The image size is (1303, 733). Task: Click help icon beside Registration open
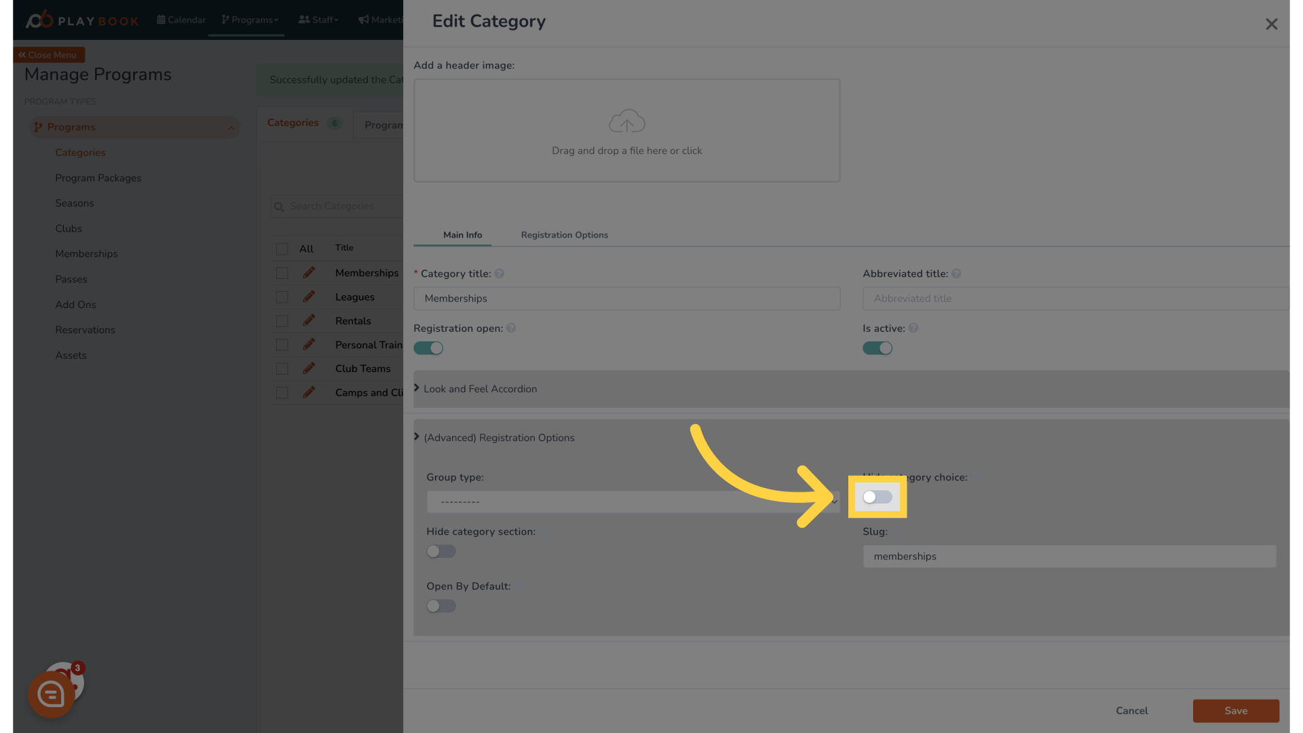click(x=511, y=328)
